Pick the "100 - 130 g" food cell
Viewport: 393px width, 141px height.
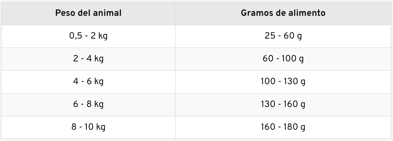(x=283, y=81)
